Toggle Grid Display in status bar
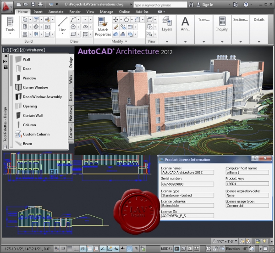Screen dimensions: 275x253 click(x=70, y=248)
